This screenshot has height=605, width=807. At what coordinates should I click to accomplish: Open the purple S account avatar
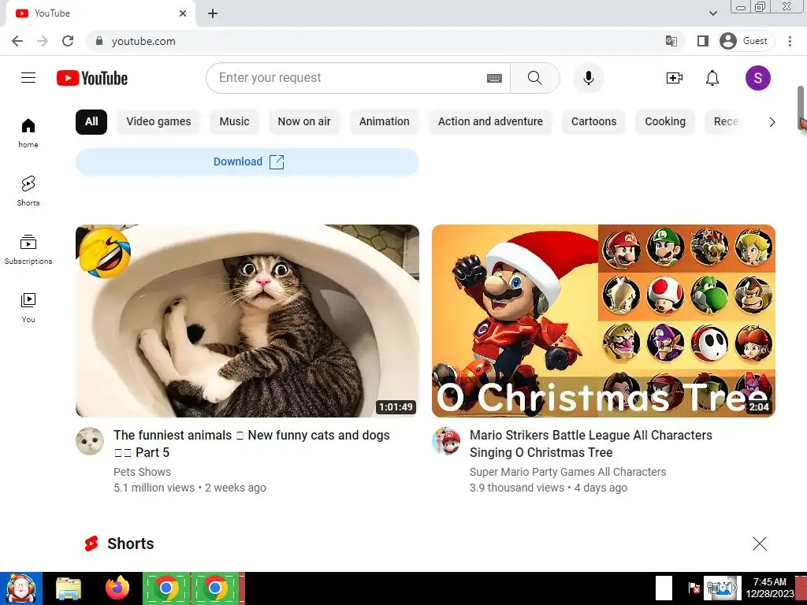[x=757, y=78]
